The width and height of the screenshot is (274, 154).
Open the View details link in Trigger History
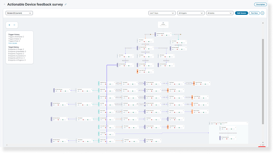(13, 43)
